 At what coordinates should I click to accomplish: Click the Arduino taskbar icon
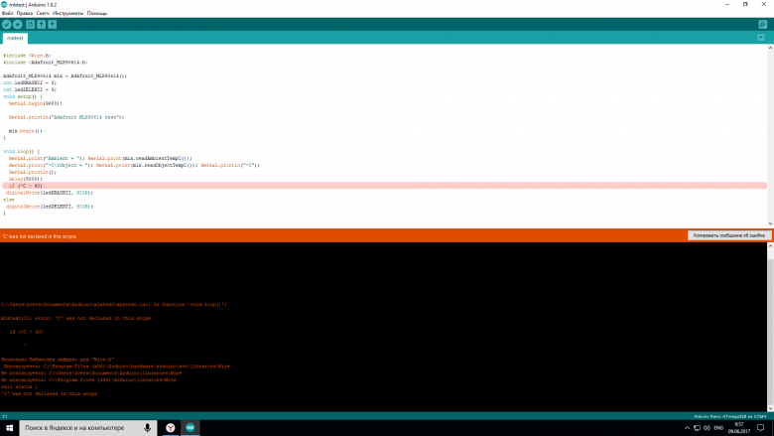point(191,428)
